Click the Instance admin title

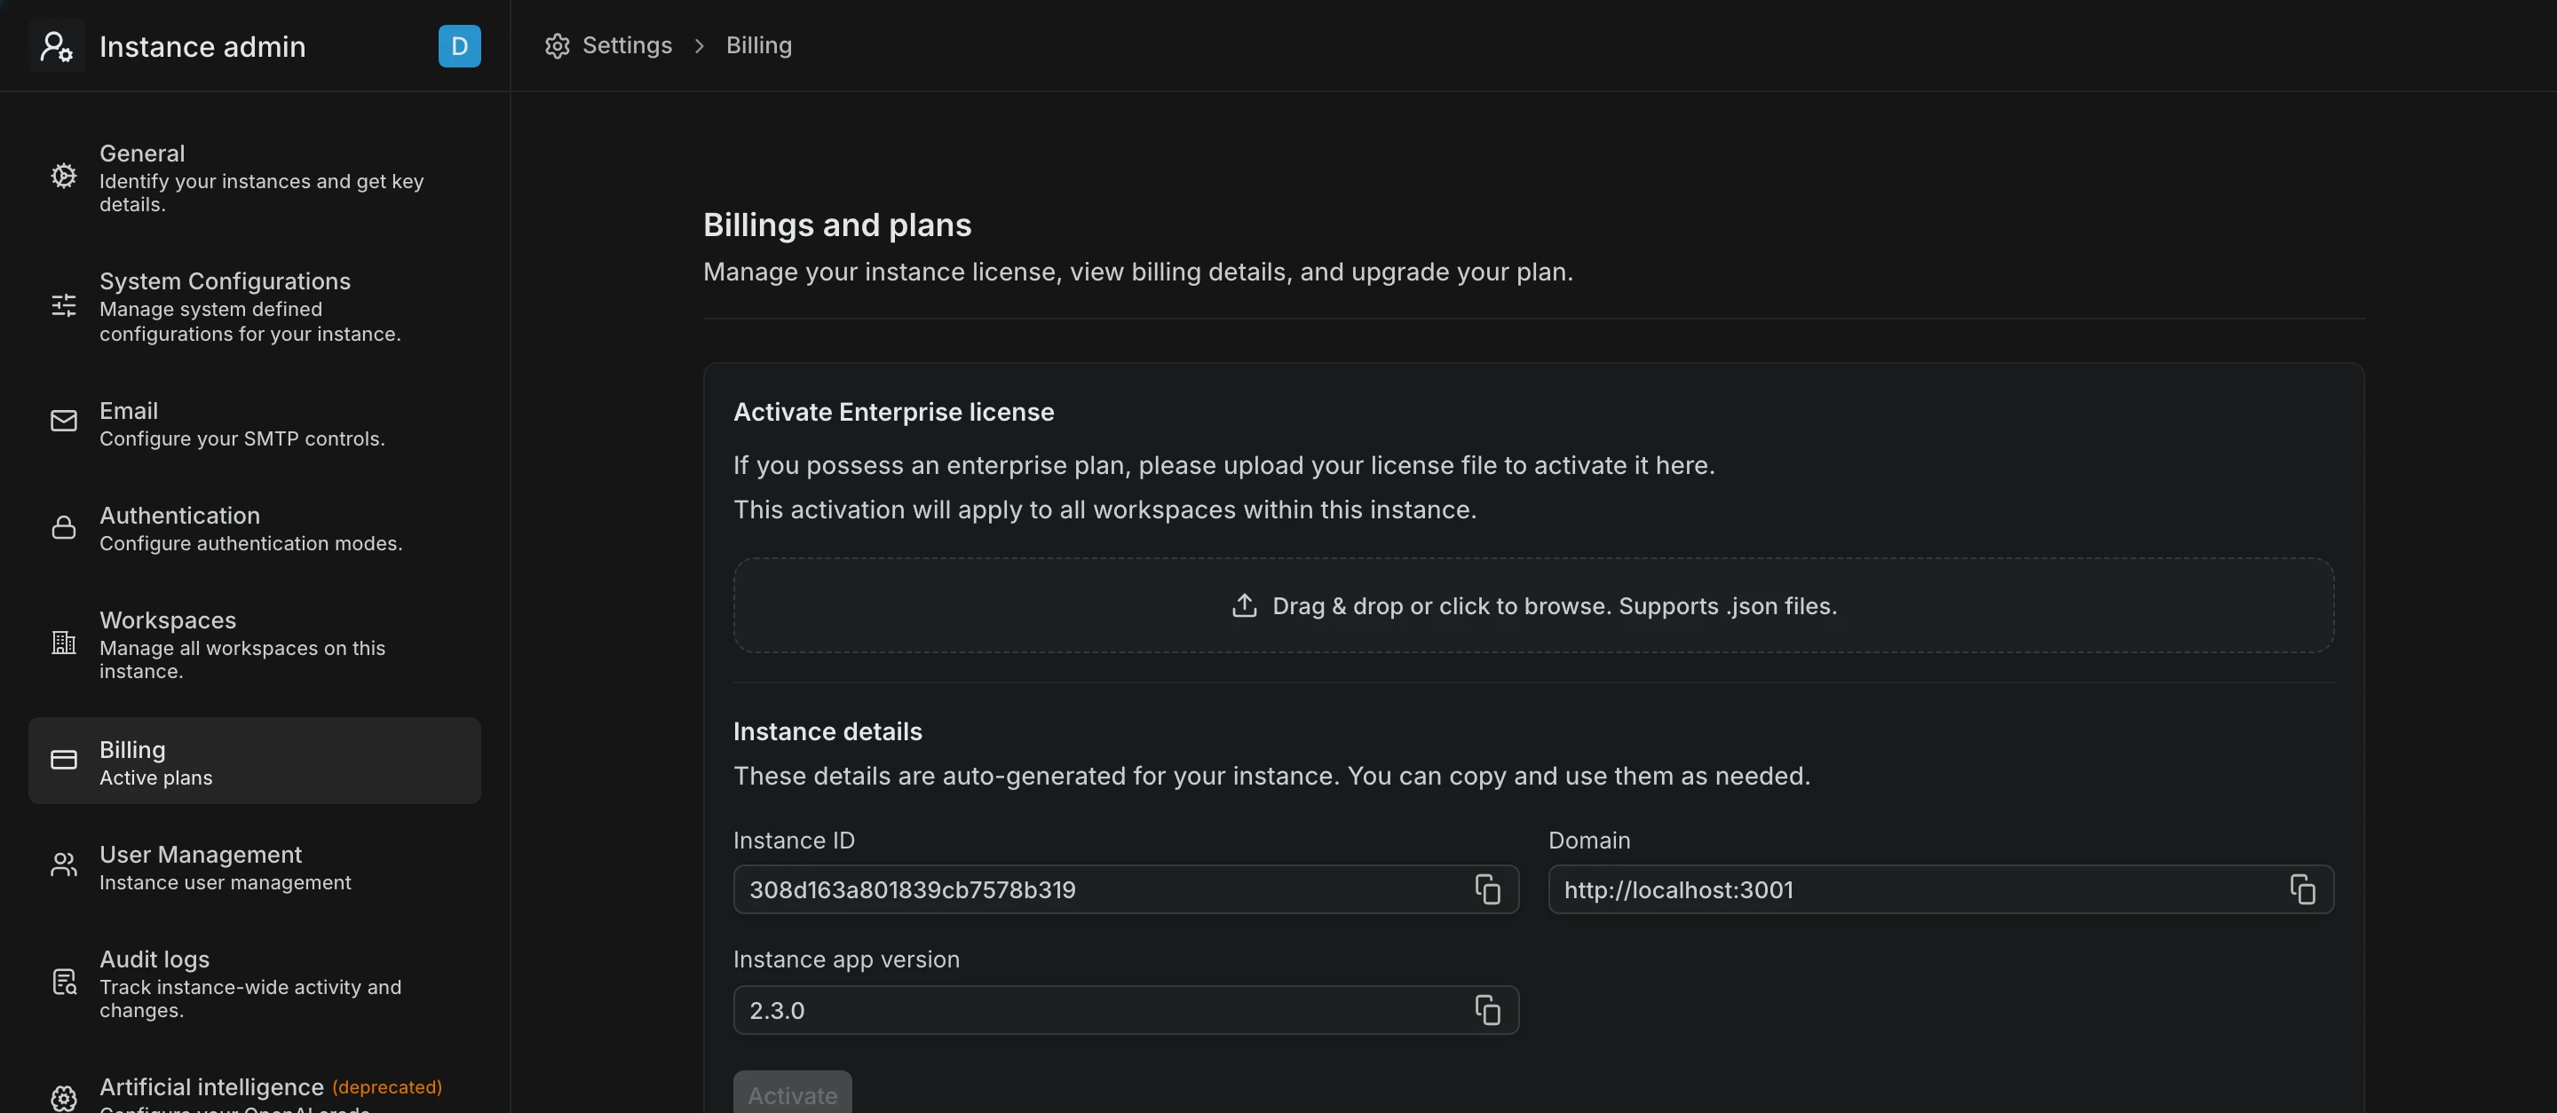(x=202, y=47)
